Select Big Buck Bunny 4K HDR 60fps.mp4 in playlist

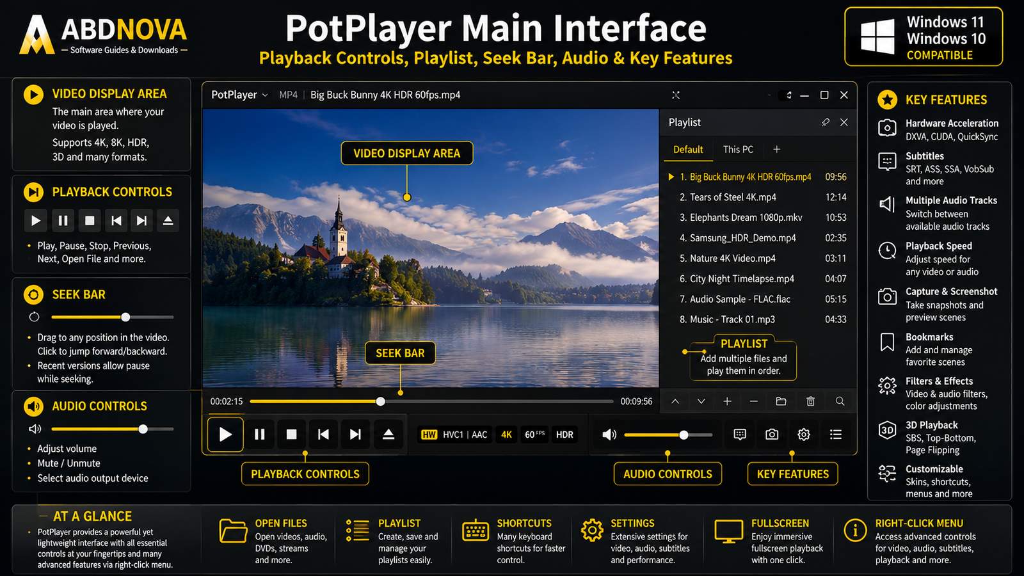[757, 177]
